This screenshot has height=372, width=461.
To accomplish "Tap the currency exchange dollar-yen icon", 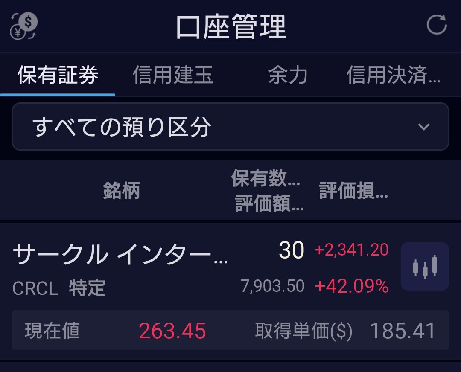I will pos(23,26).
